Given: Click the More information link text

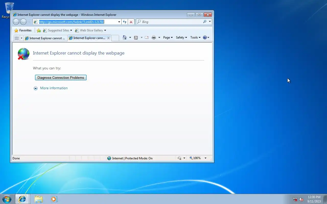Looking at the screenshot, I should (x=54, y=88).
